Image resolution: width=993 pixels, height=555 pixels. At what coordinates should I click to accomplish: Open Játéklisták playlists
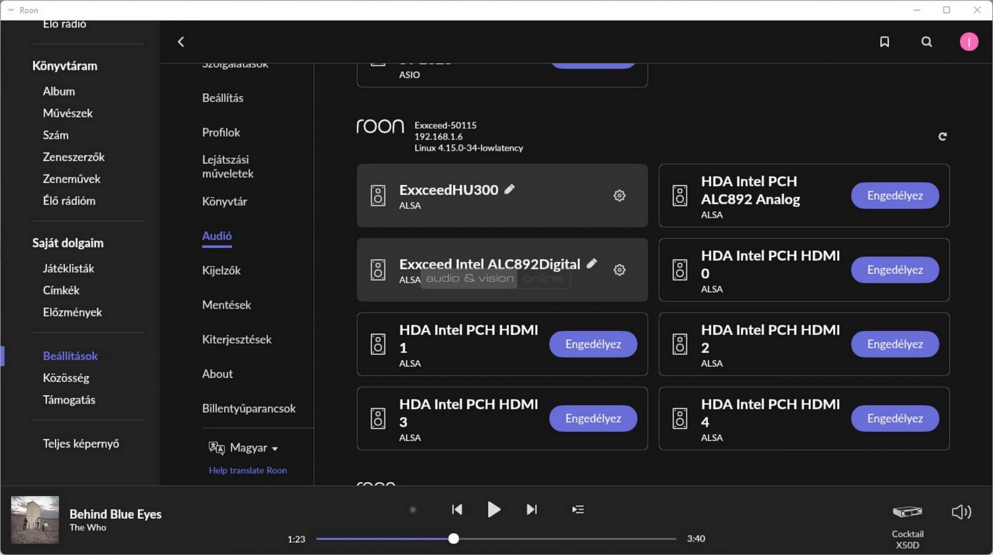(69, 269)
